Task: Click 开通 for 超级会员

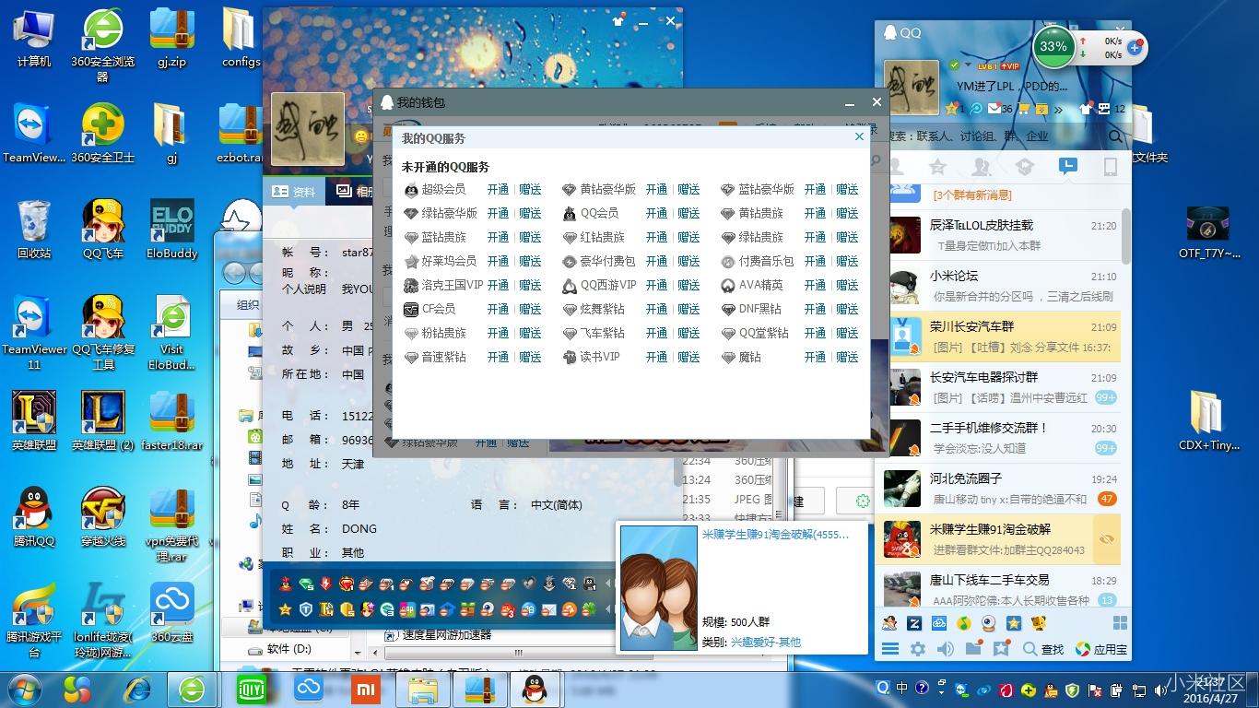Action: tap(498, 189)
